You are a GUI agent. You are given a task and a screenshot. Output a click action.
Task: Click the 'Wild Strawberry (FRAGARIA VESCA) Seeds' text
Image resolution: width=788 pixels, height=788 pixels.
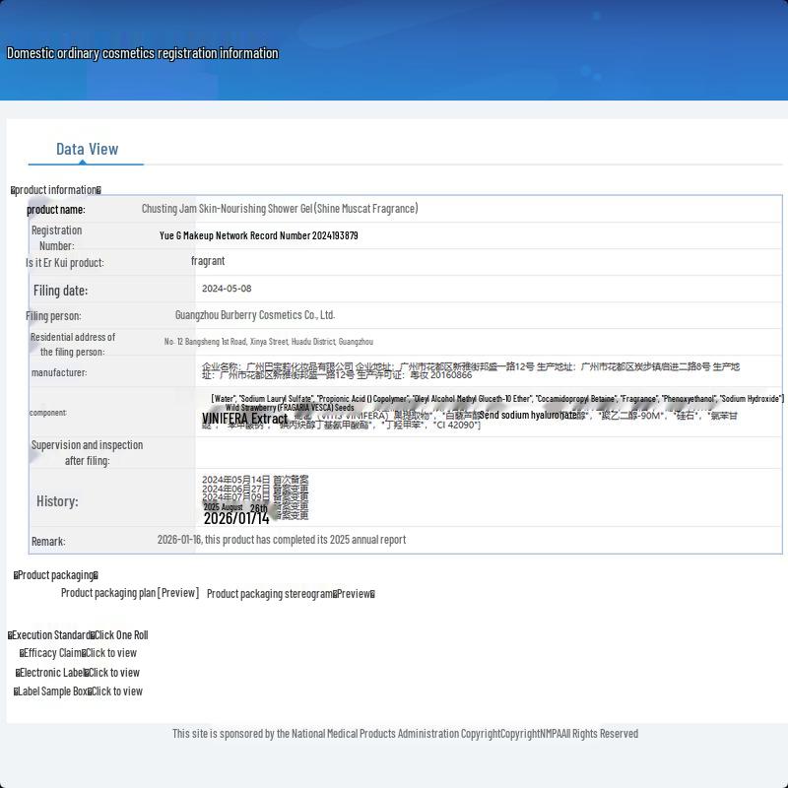click(290, 408)
